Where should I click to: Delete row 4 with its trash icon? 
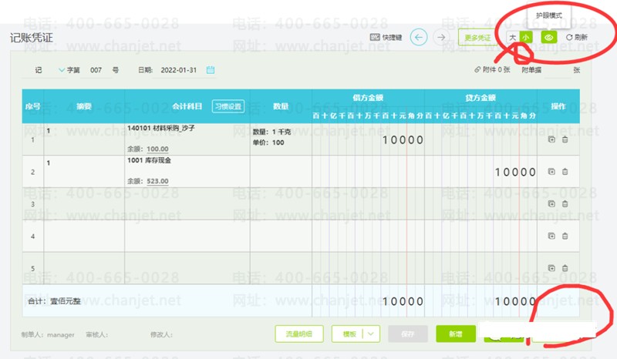pyautogui.click(x=565, y=236)
